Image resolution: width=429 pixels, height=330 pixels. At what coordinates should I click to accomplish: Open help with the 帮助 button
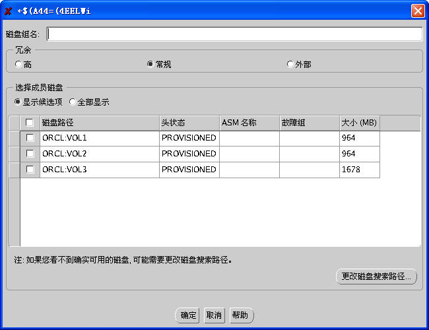[x=242, y=315]
